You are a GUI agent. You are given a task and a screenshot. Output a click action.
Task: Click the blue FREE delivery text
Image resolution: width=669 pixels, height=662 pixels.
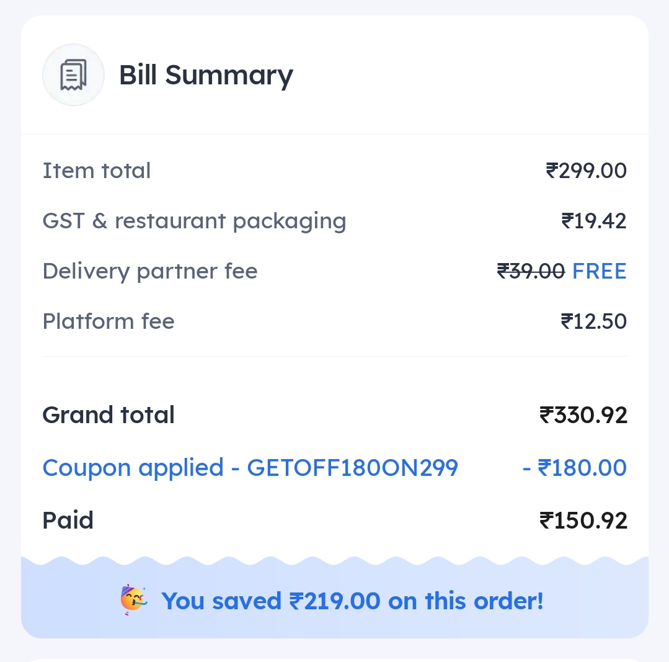(600, 272)
